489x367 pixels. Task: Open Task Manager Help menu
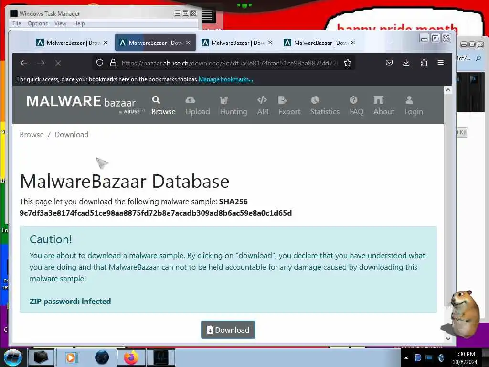point(79,23)
